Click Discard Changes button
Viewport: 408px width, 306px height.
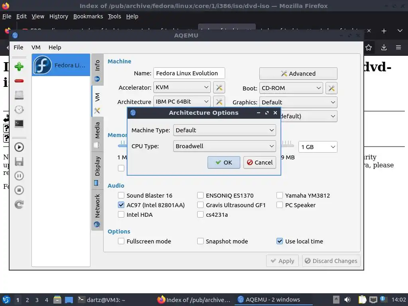(x=331, y=261)
